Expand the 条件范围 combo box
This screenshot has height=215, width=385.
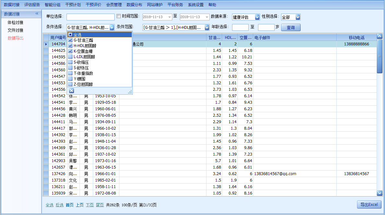point(207,28)
